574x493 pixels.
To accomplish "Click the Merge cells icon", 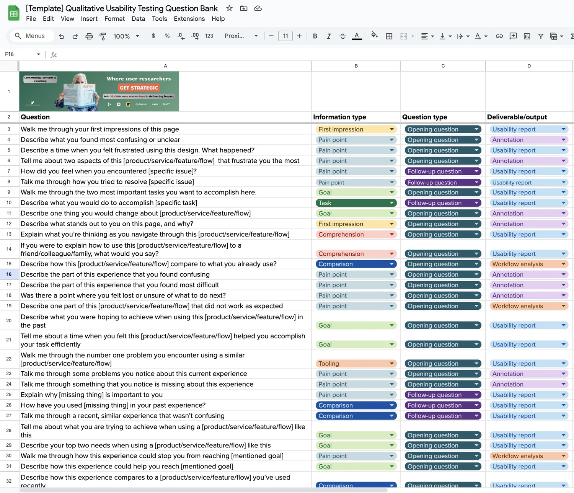I will [404, 36].
